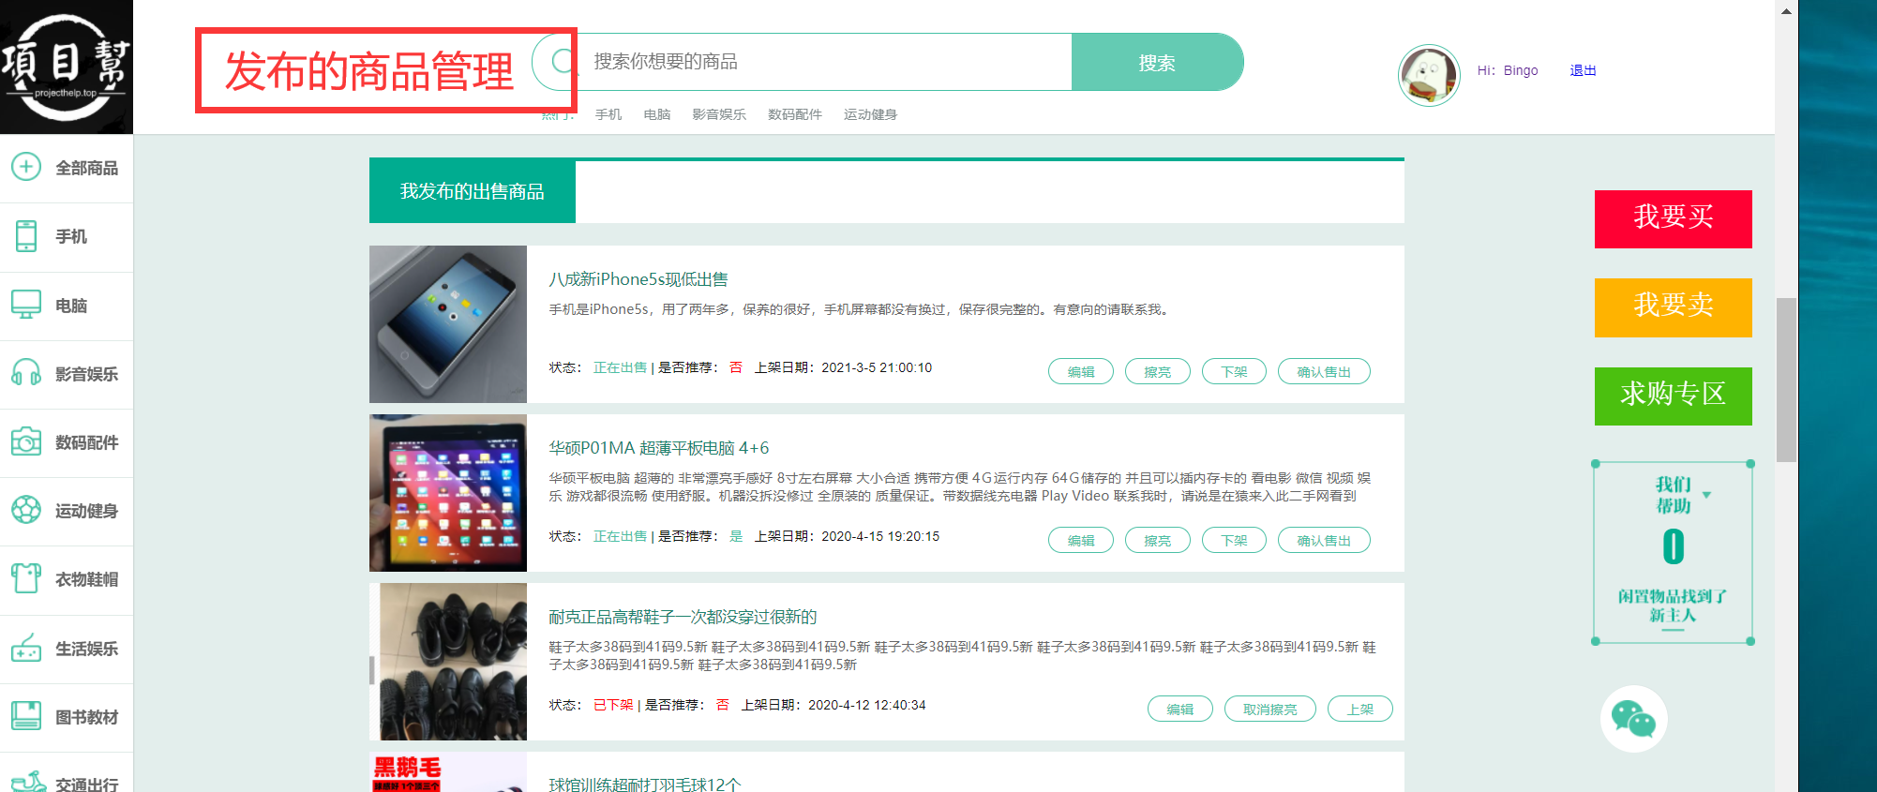
Task: Click 编辑 for the 华硕 tablet listing
Action: 1081,540
